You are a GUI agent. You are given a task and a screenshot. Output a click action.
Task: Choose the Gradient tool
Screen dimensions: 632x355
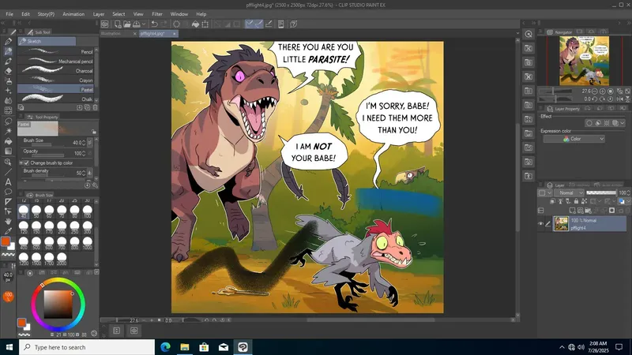(x=8, y=150)
